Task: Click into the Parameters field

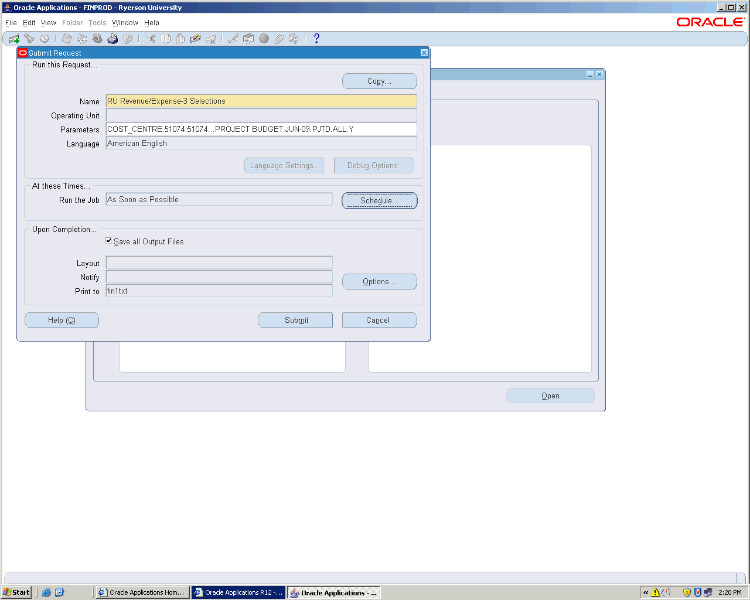Action: click(x=261, y=129)
